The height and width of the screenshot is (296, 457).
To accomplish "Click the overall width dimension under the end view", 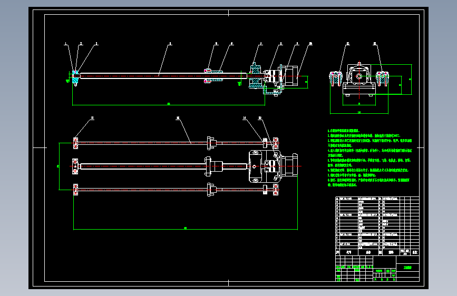I will pos(359,113).
